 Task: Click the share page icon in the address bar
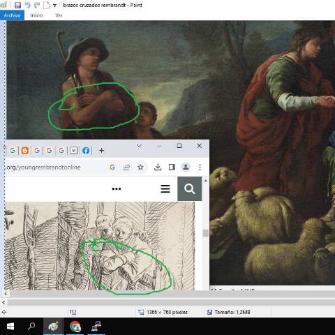point(126,167)
